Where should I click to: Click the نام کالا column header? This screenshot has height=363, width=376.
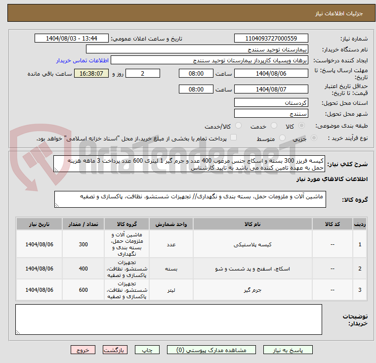coord(252,224)
